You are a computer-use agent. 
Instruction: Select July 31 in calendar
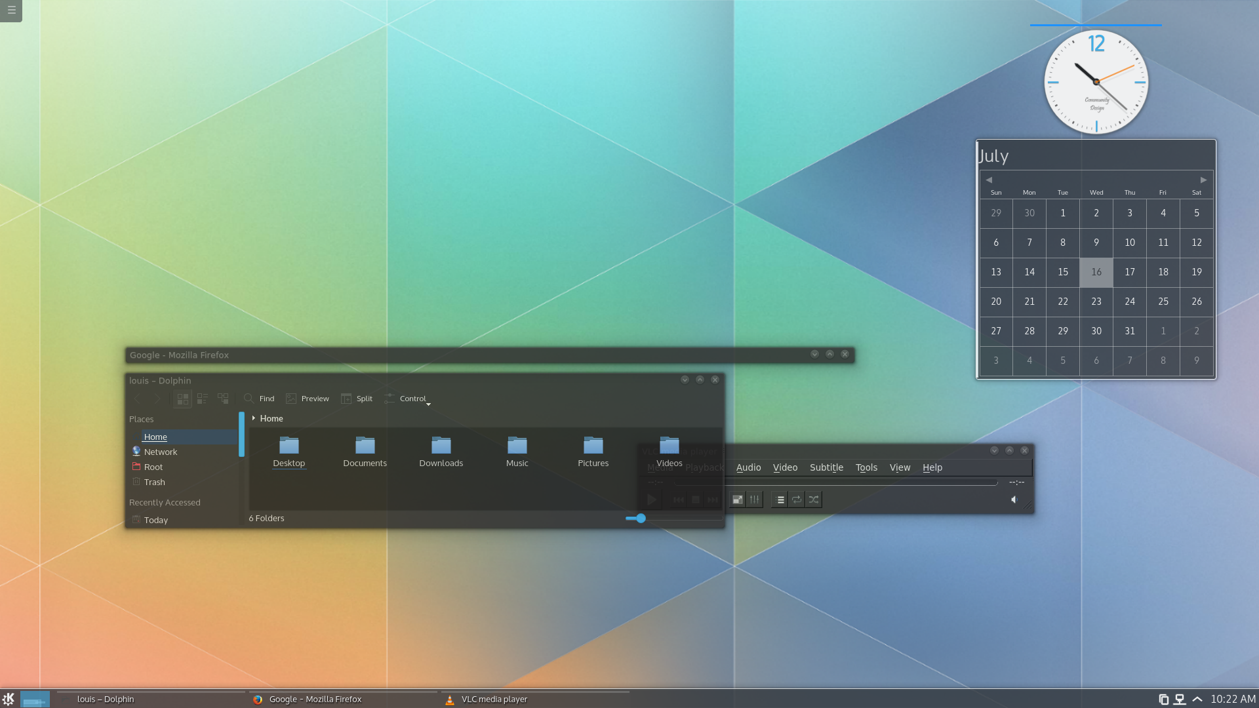point(1130,331)
